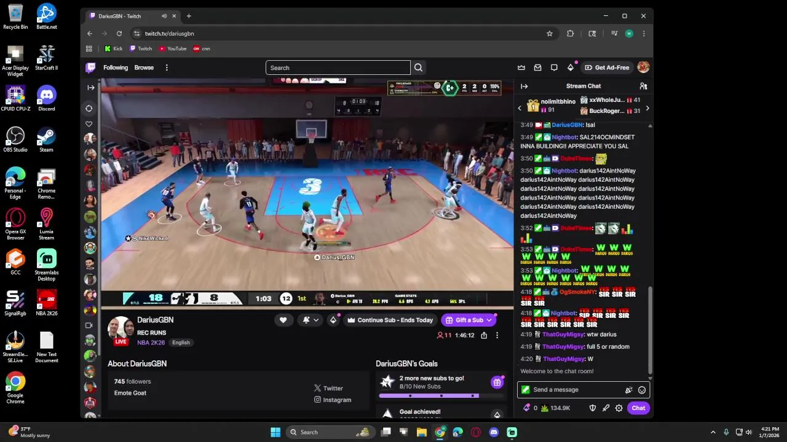This screenshot has height=442, width=787.
Task: Open the Bits diamond icon in top bar
Action: tap(571, 68)
